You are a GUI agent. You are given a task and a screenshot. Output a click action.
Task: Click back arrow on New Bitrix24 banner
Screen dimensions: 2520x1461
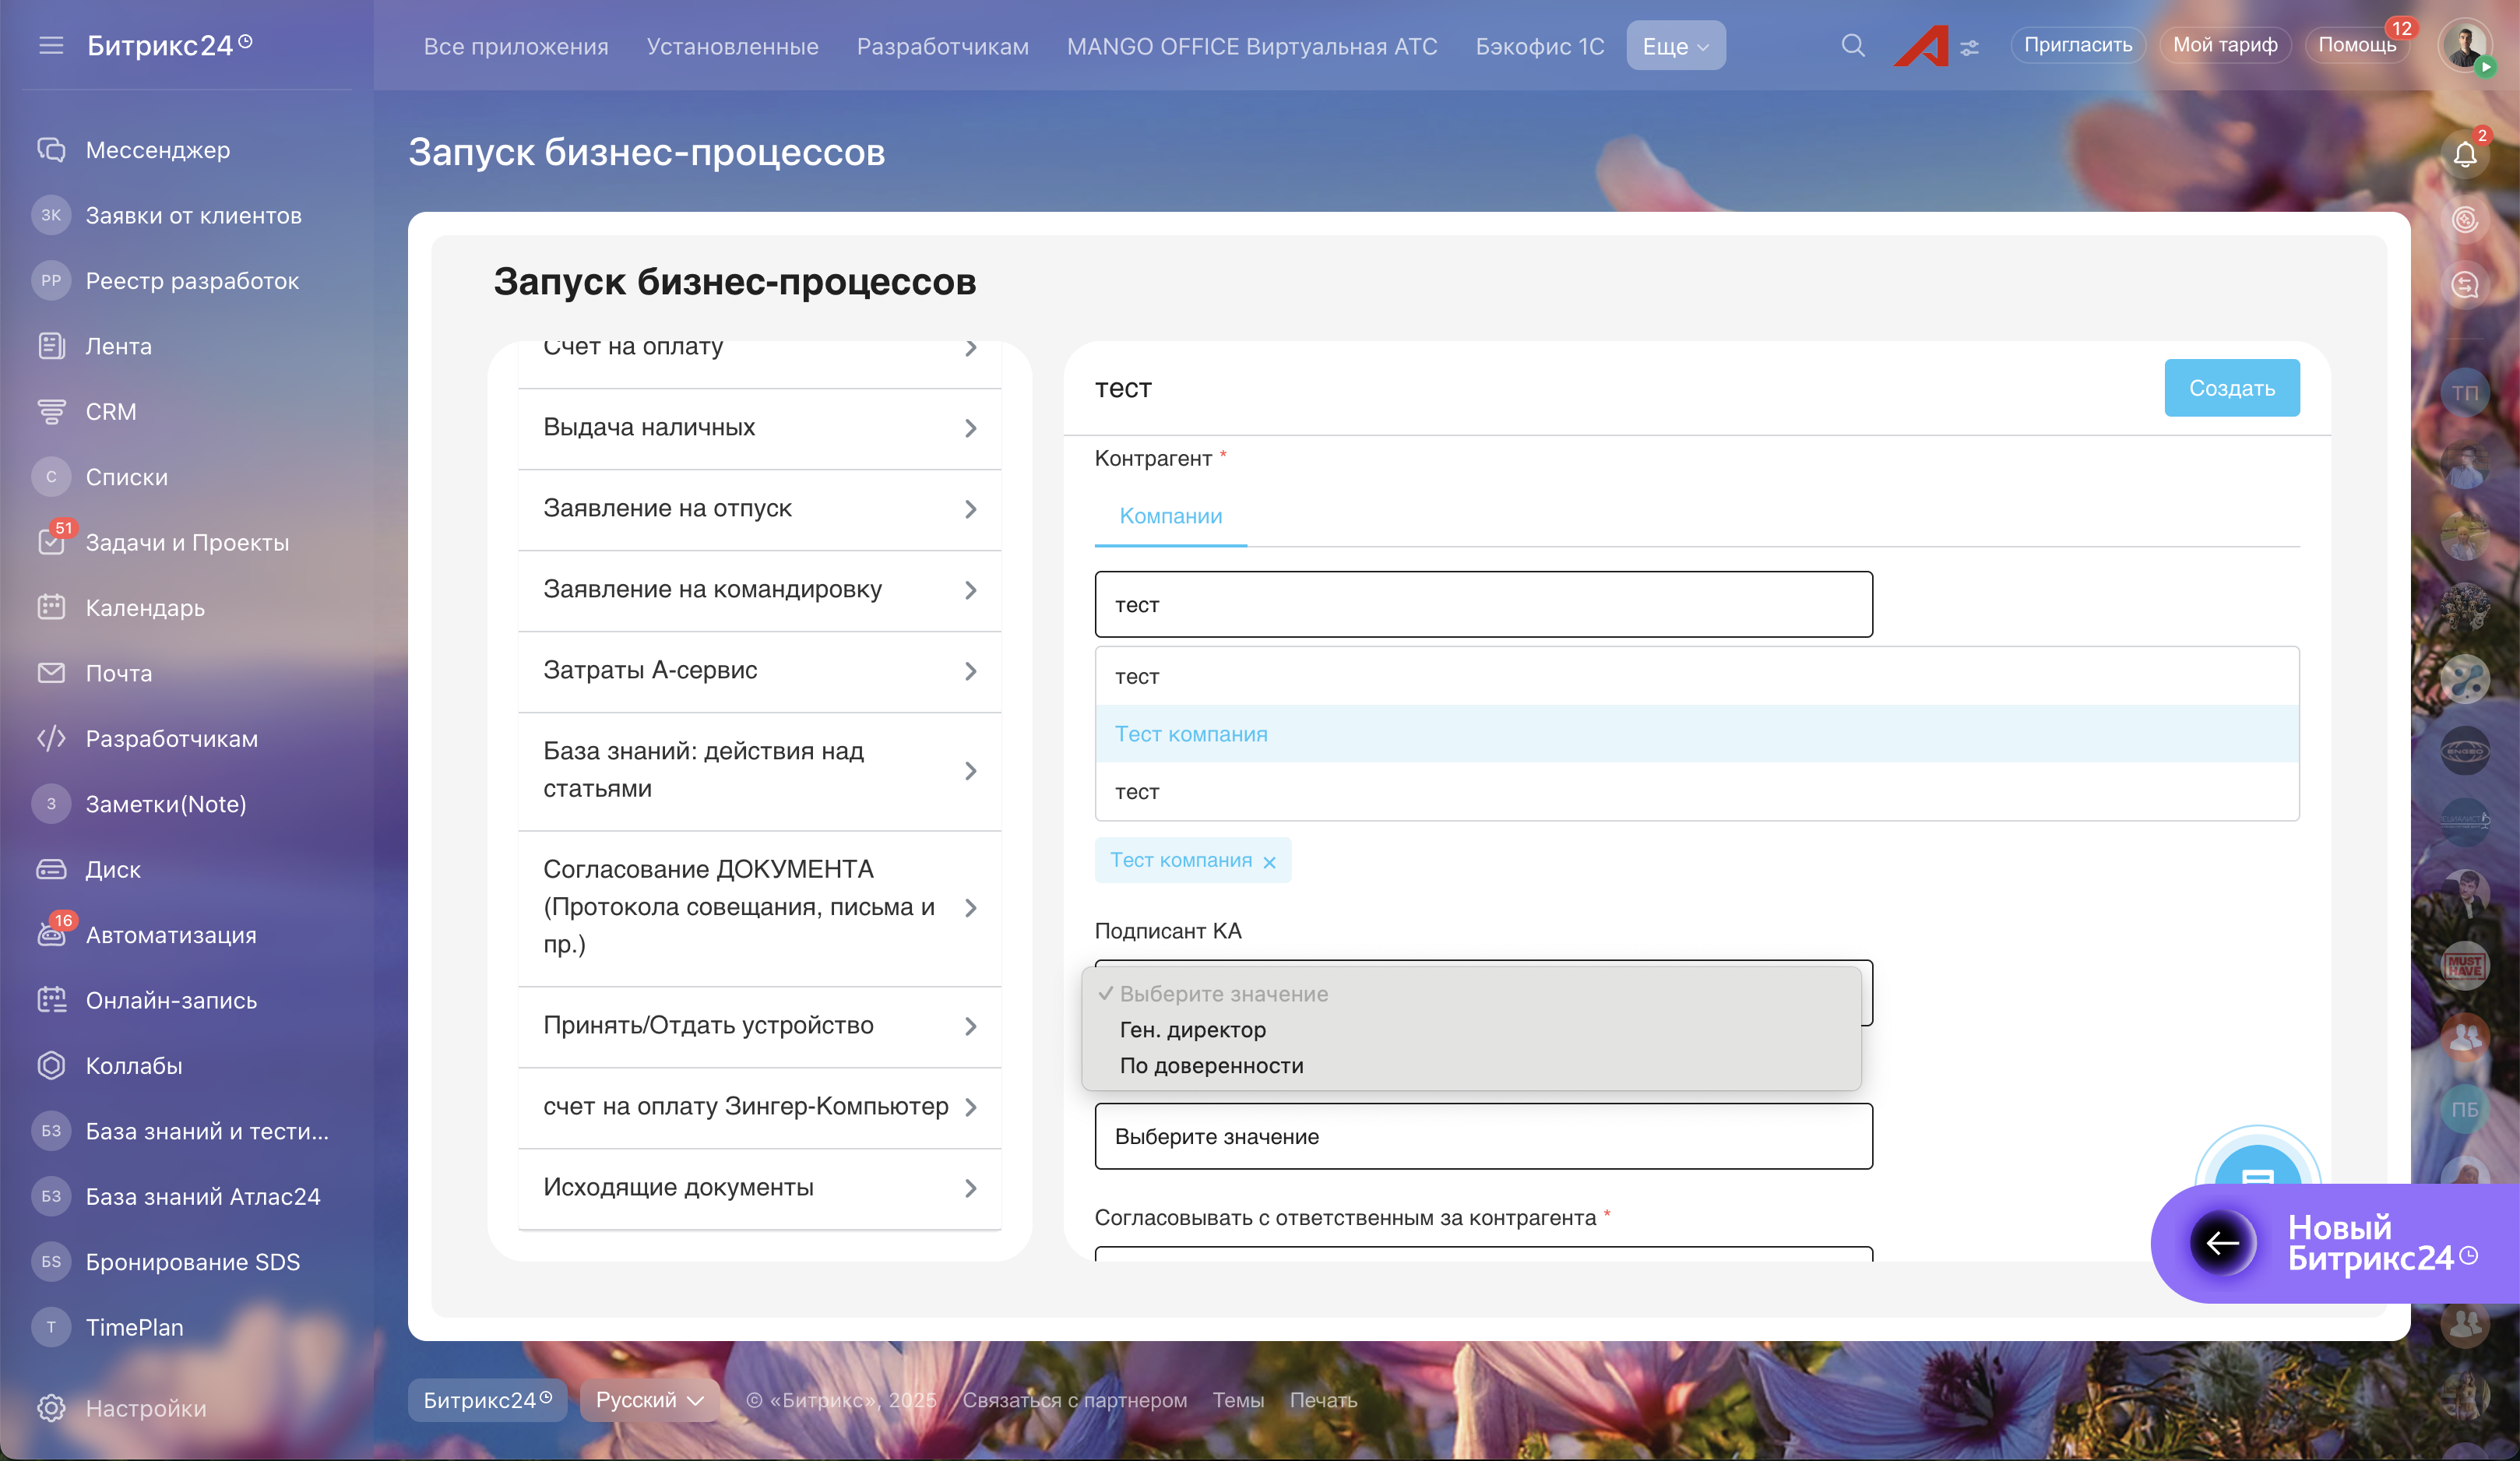[2222, 1243]
